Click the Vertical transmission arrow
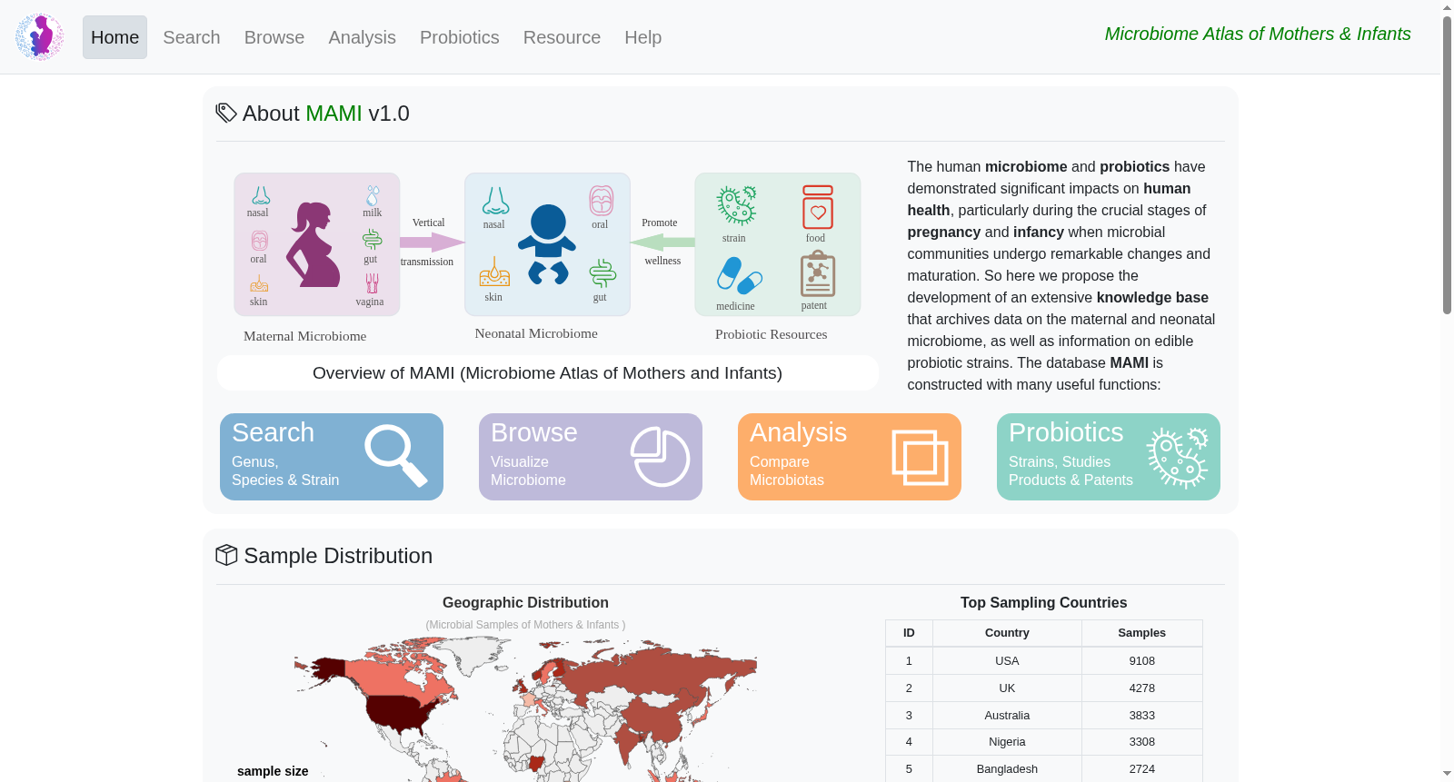The width and height of the screenshot is (1454, 782). [x=433, y=243]
